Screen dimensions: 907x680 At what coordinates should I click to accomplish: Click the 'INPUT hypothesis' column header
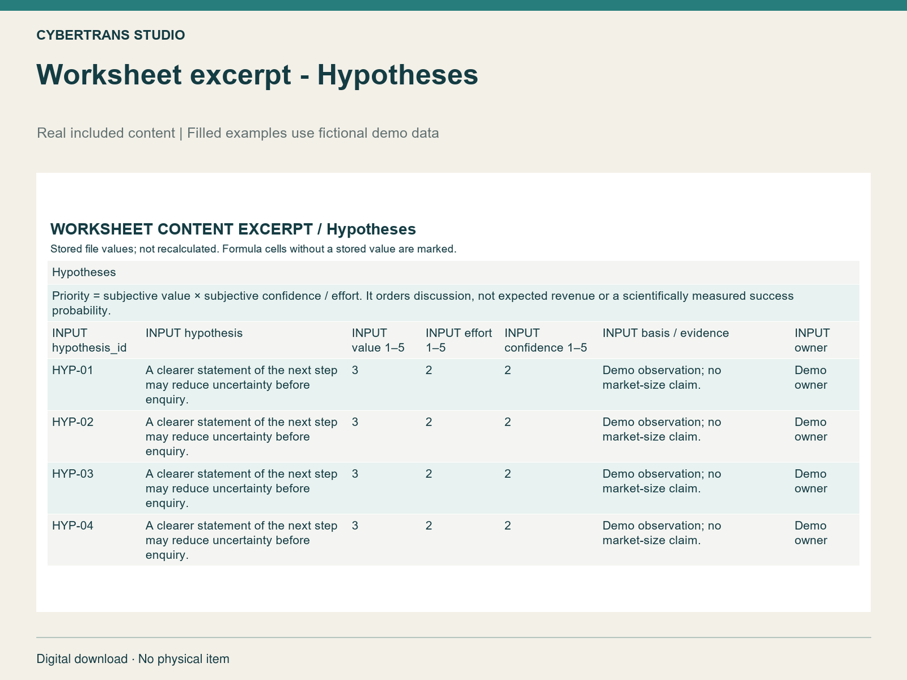pos(194,333)
